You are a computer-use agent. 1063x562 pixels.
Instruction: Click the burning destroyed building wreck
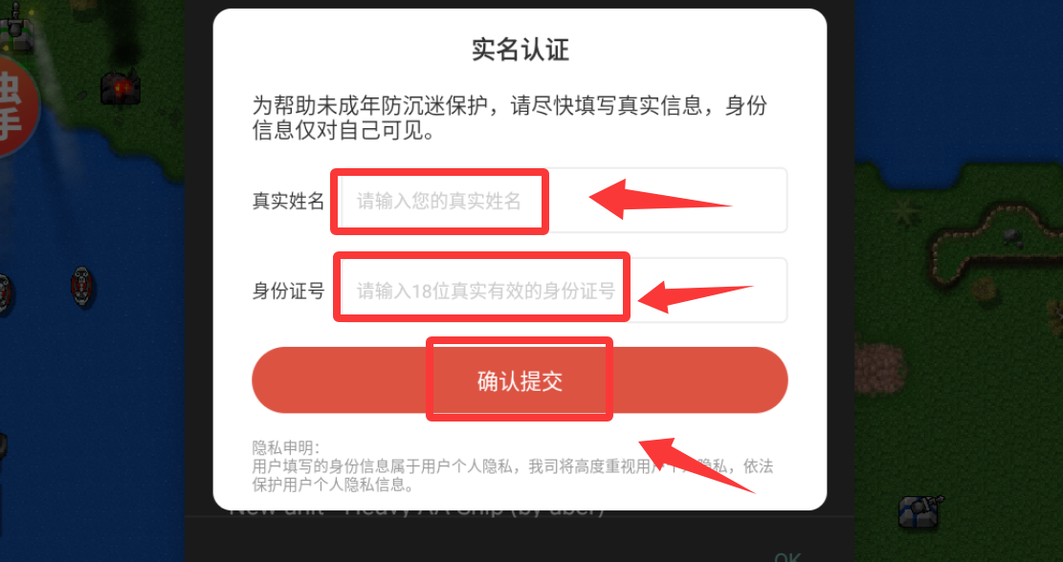(x=120, y=87)
